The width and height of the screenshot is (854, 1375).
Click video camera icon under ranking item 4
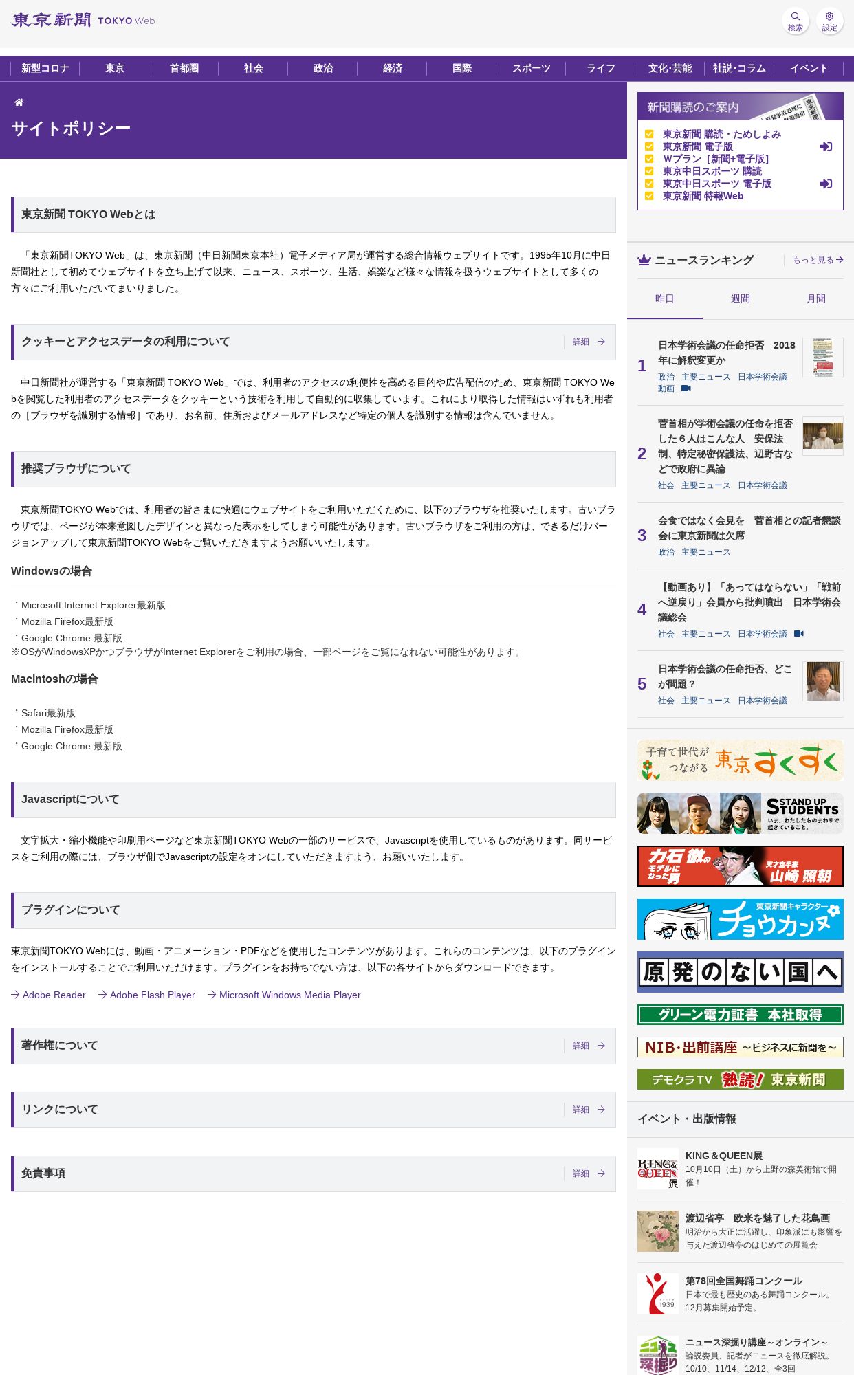[799, 634]
